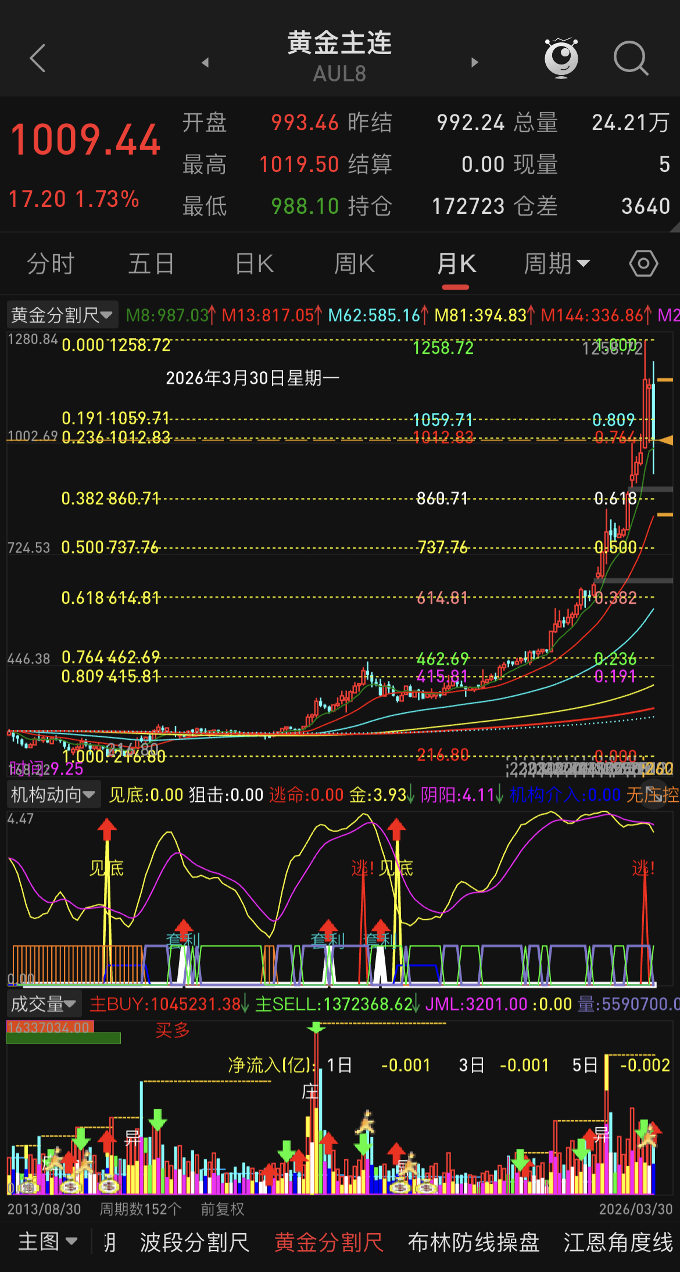The height and width of the screenshot is (1272, 680).
Task: Tap the 0.809 415.81 Fibonacci level
Action: tap(110, 676)
